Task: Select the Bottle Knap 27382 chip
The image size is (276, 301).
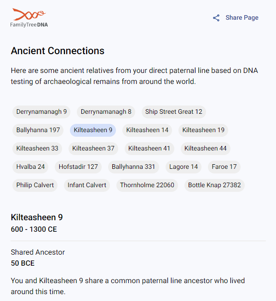Action: point(214,185)
